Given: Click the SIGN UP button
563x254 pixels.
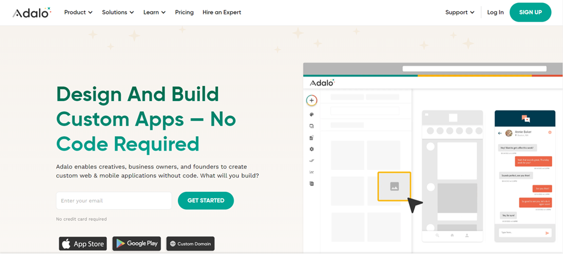Looking at the screenshot, I should click(530, 12).
